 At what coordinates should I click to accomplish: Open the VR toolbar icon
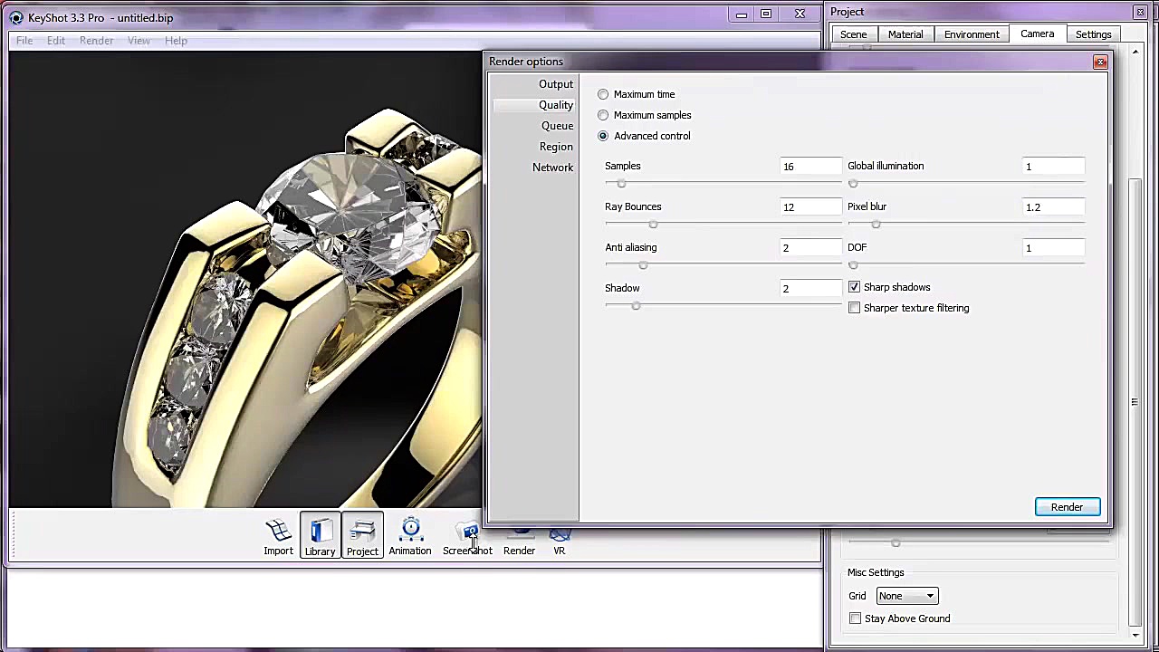pos(559,541)
